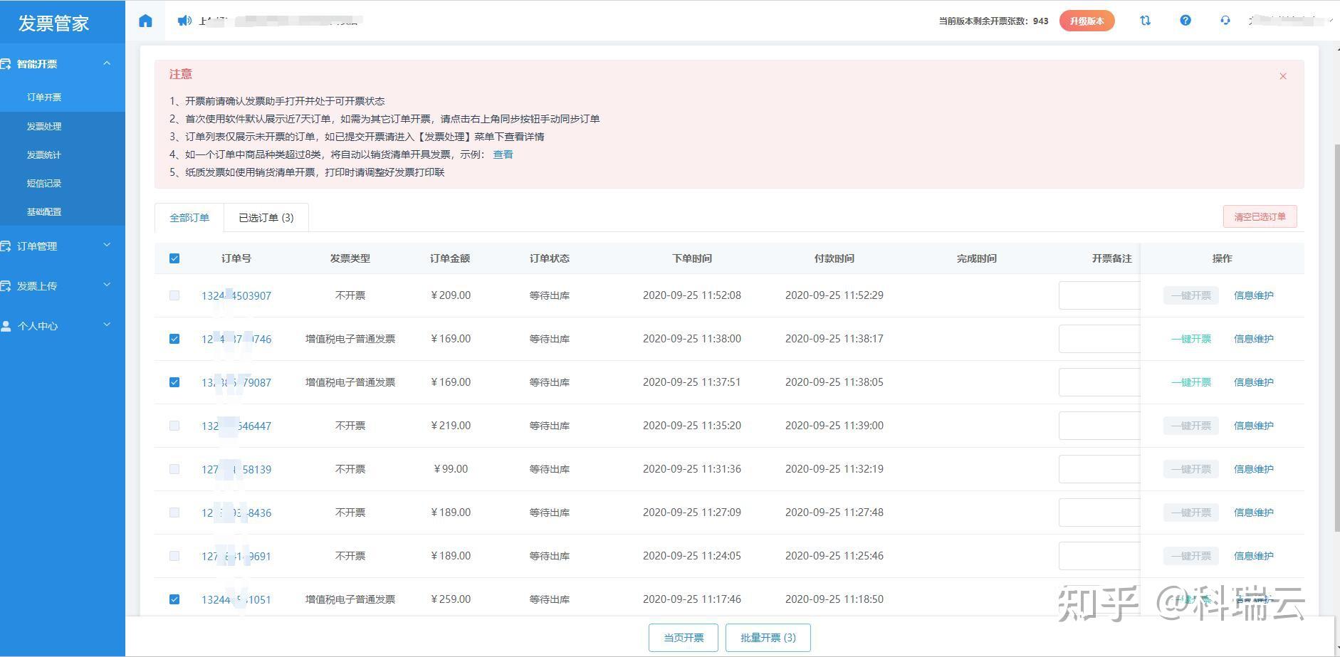The image size is (1340, 657).
Task: Open order number ending in 546447
Action: pos(236,426)
